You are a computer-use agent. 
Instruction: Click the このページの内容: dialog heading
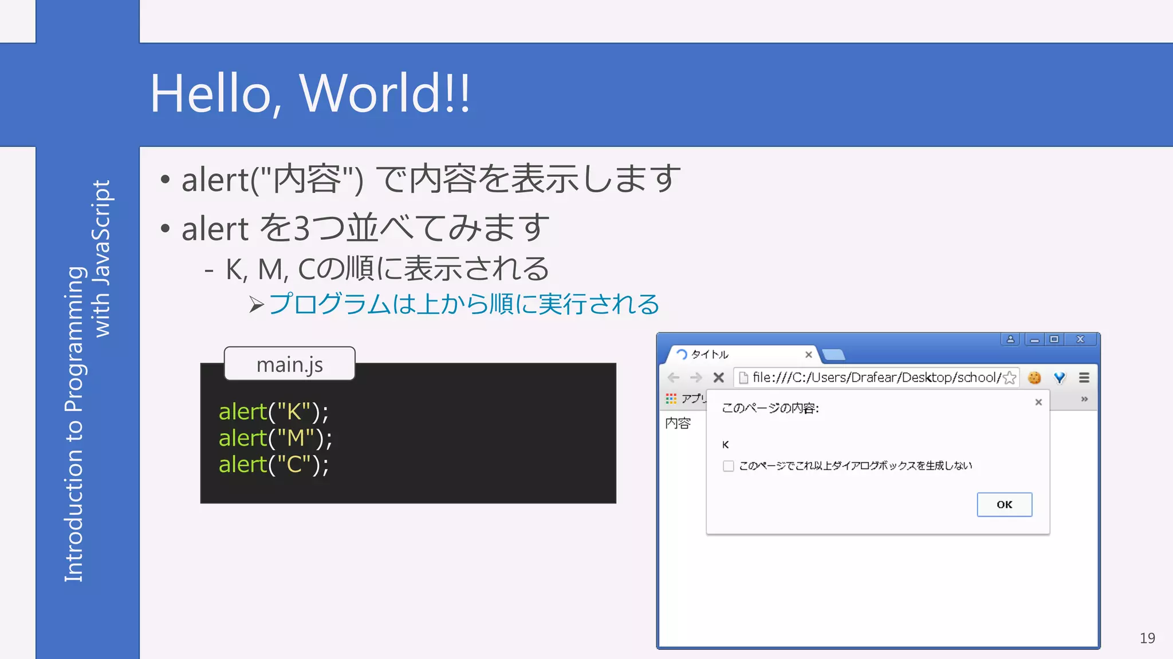pyautogui.click(x=770, y=408)
